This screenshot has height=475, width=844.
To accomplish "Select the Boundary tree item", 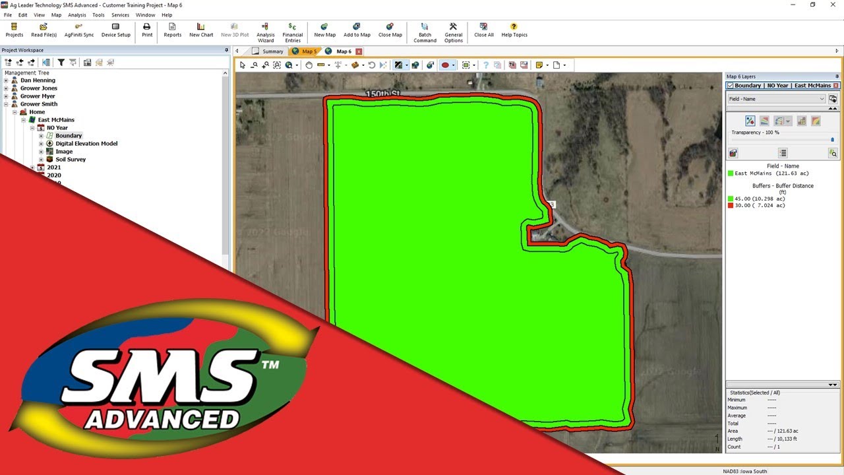I will tap(69, 136).
